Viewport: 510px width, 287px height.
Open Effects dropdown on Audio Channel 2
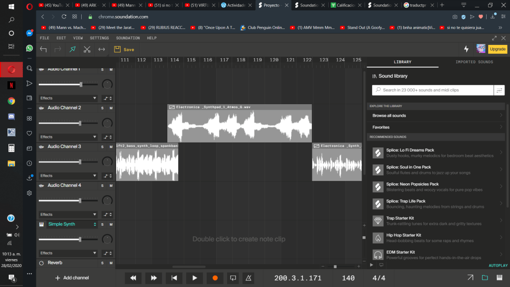(68, 137)
